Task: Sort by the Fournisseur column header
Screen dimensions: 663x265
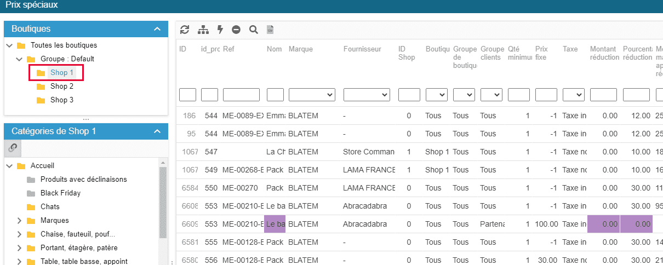Action: (x=362, y=49)
